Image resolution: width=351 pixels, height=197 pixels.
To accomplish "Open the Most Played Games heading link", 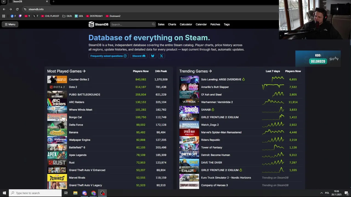I will coord(66,71).
